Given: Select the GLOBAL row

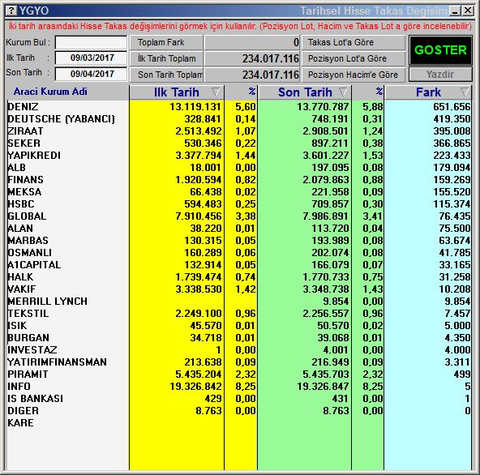Looking at the screenshot, I should [238, 216].
